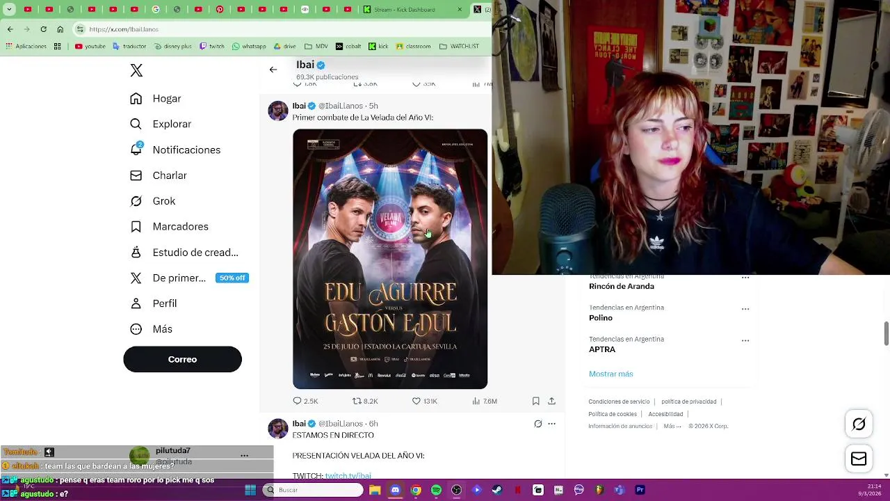Viewport: 890px width, 501px height.
Task: Click the x.com address bar
Action: (282, 29)
